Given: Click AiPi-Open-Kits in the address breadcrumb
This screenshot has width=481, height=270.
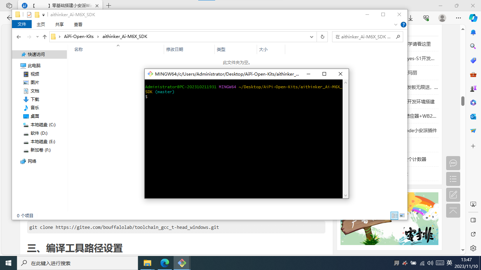Looking at the screenshot, I should tap(79, 37).
